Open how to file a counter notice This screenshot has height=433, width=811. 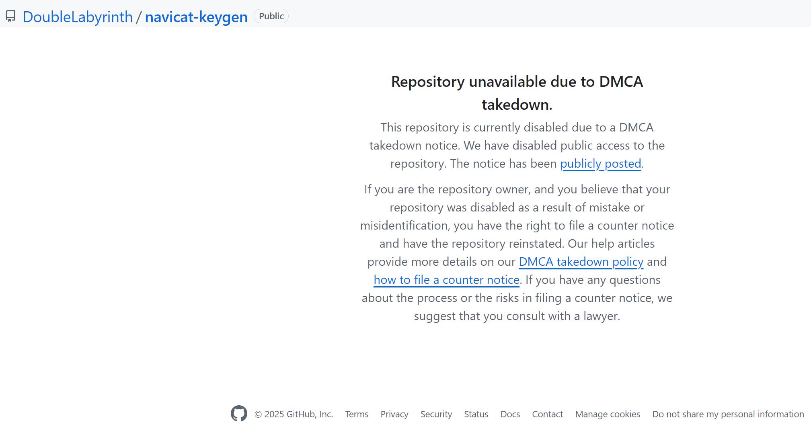click(446, 280)
